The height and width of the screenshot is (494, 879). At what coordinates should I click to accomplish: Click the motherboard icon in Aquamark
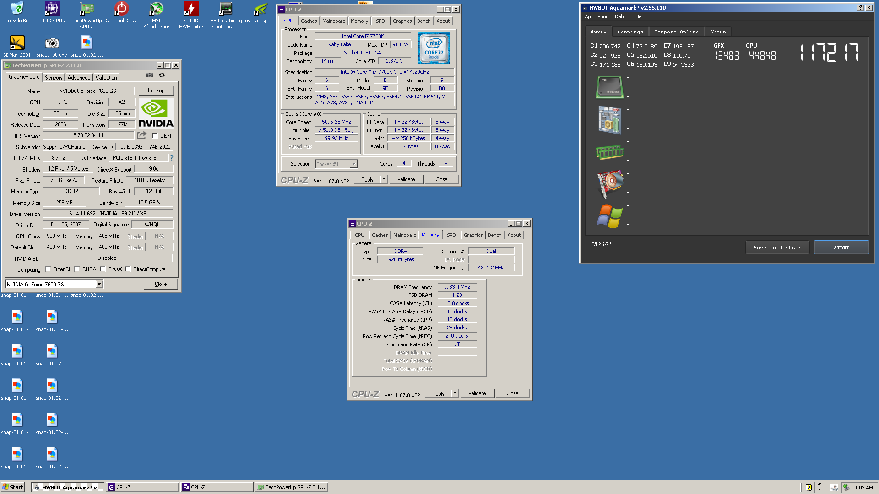coord(609,120)
